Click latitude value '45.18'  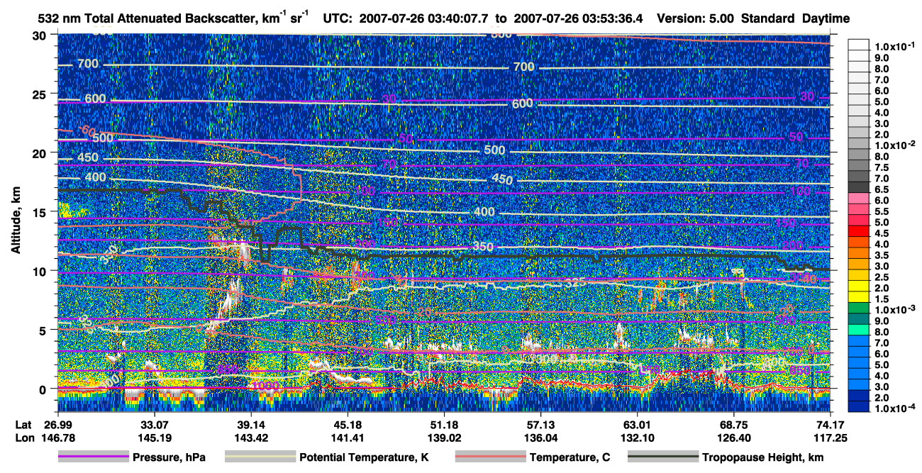click(347, 424)
